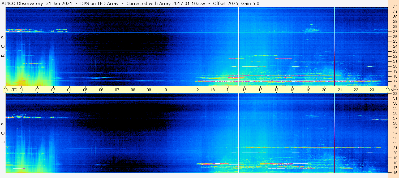
Task: Click hour label "20" on the time axis
Action: [324, 90]
